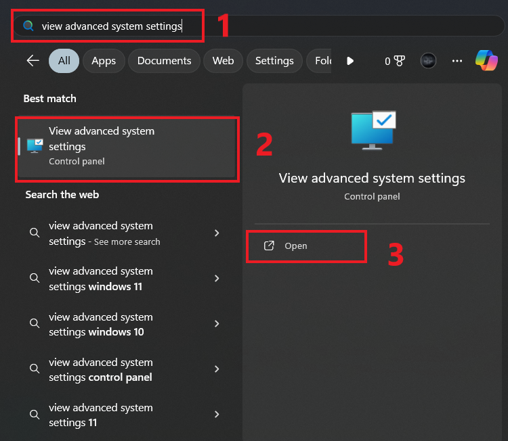
Task: Open the three-dots more options menu
Action: pos(457,61)
